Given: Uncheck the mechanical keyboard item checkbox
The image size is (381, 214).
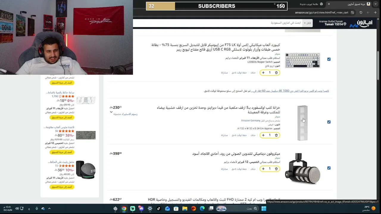Looking at the screenshot, I should tap(329, 59).
